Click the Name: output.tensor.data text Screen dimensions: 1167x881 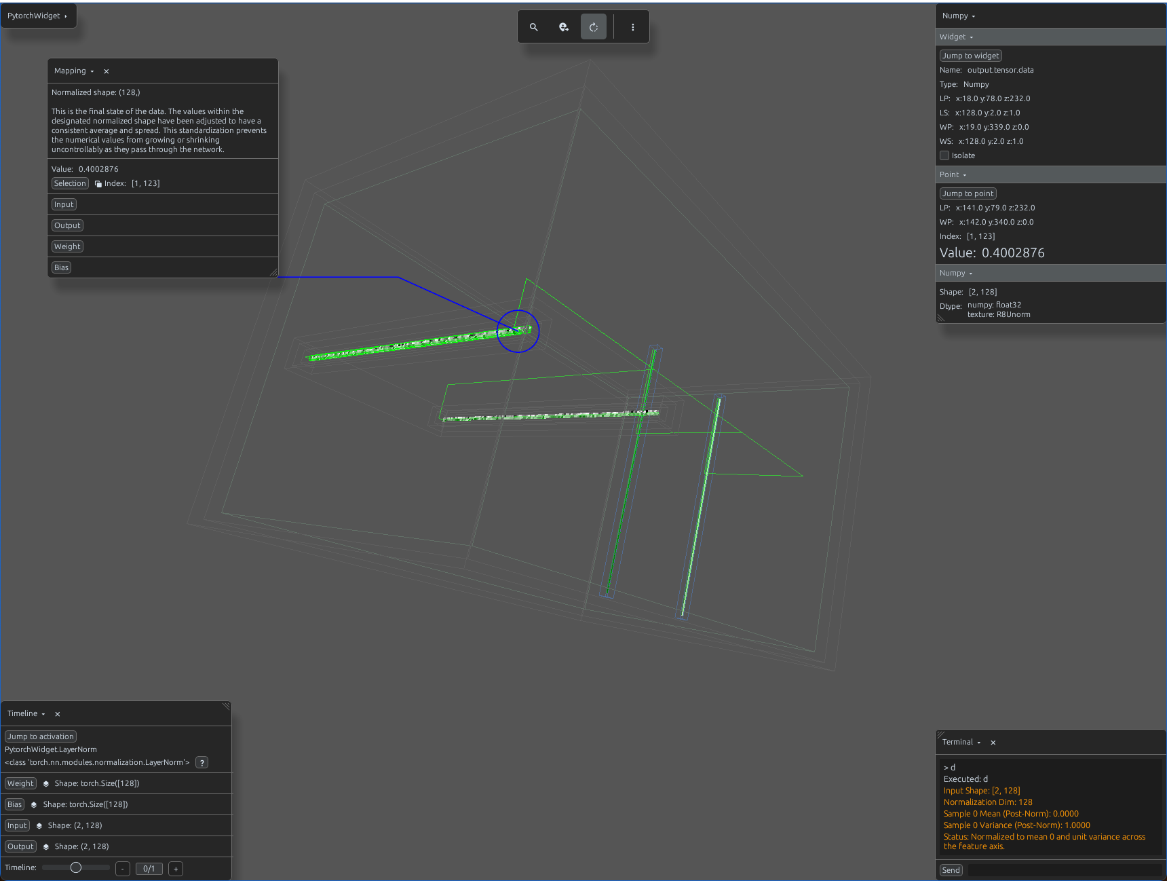click(x=987, y=70)
